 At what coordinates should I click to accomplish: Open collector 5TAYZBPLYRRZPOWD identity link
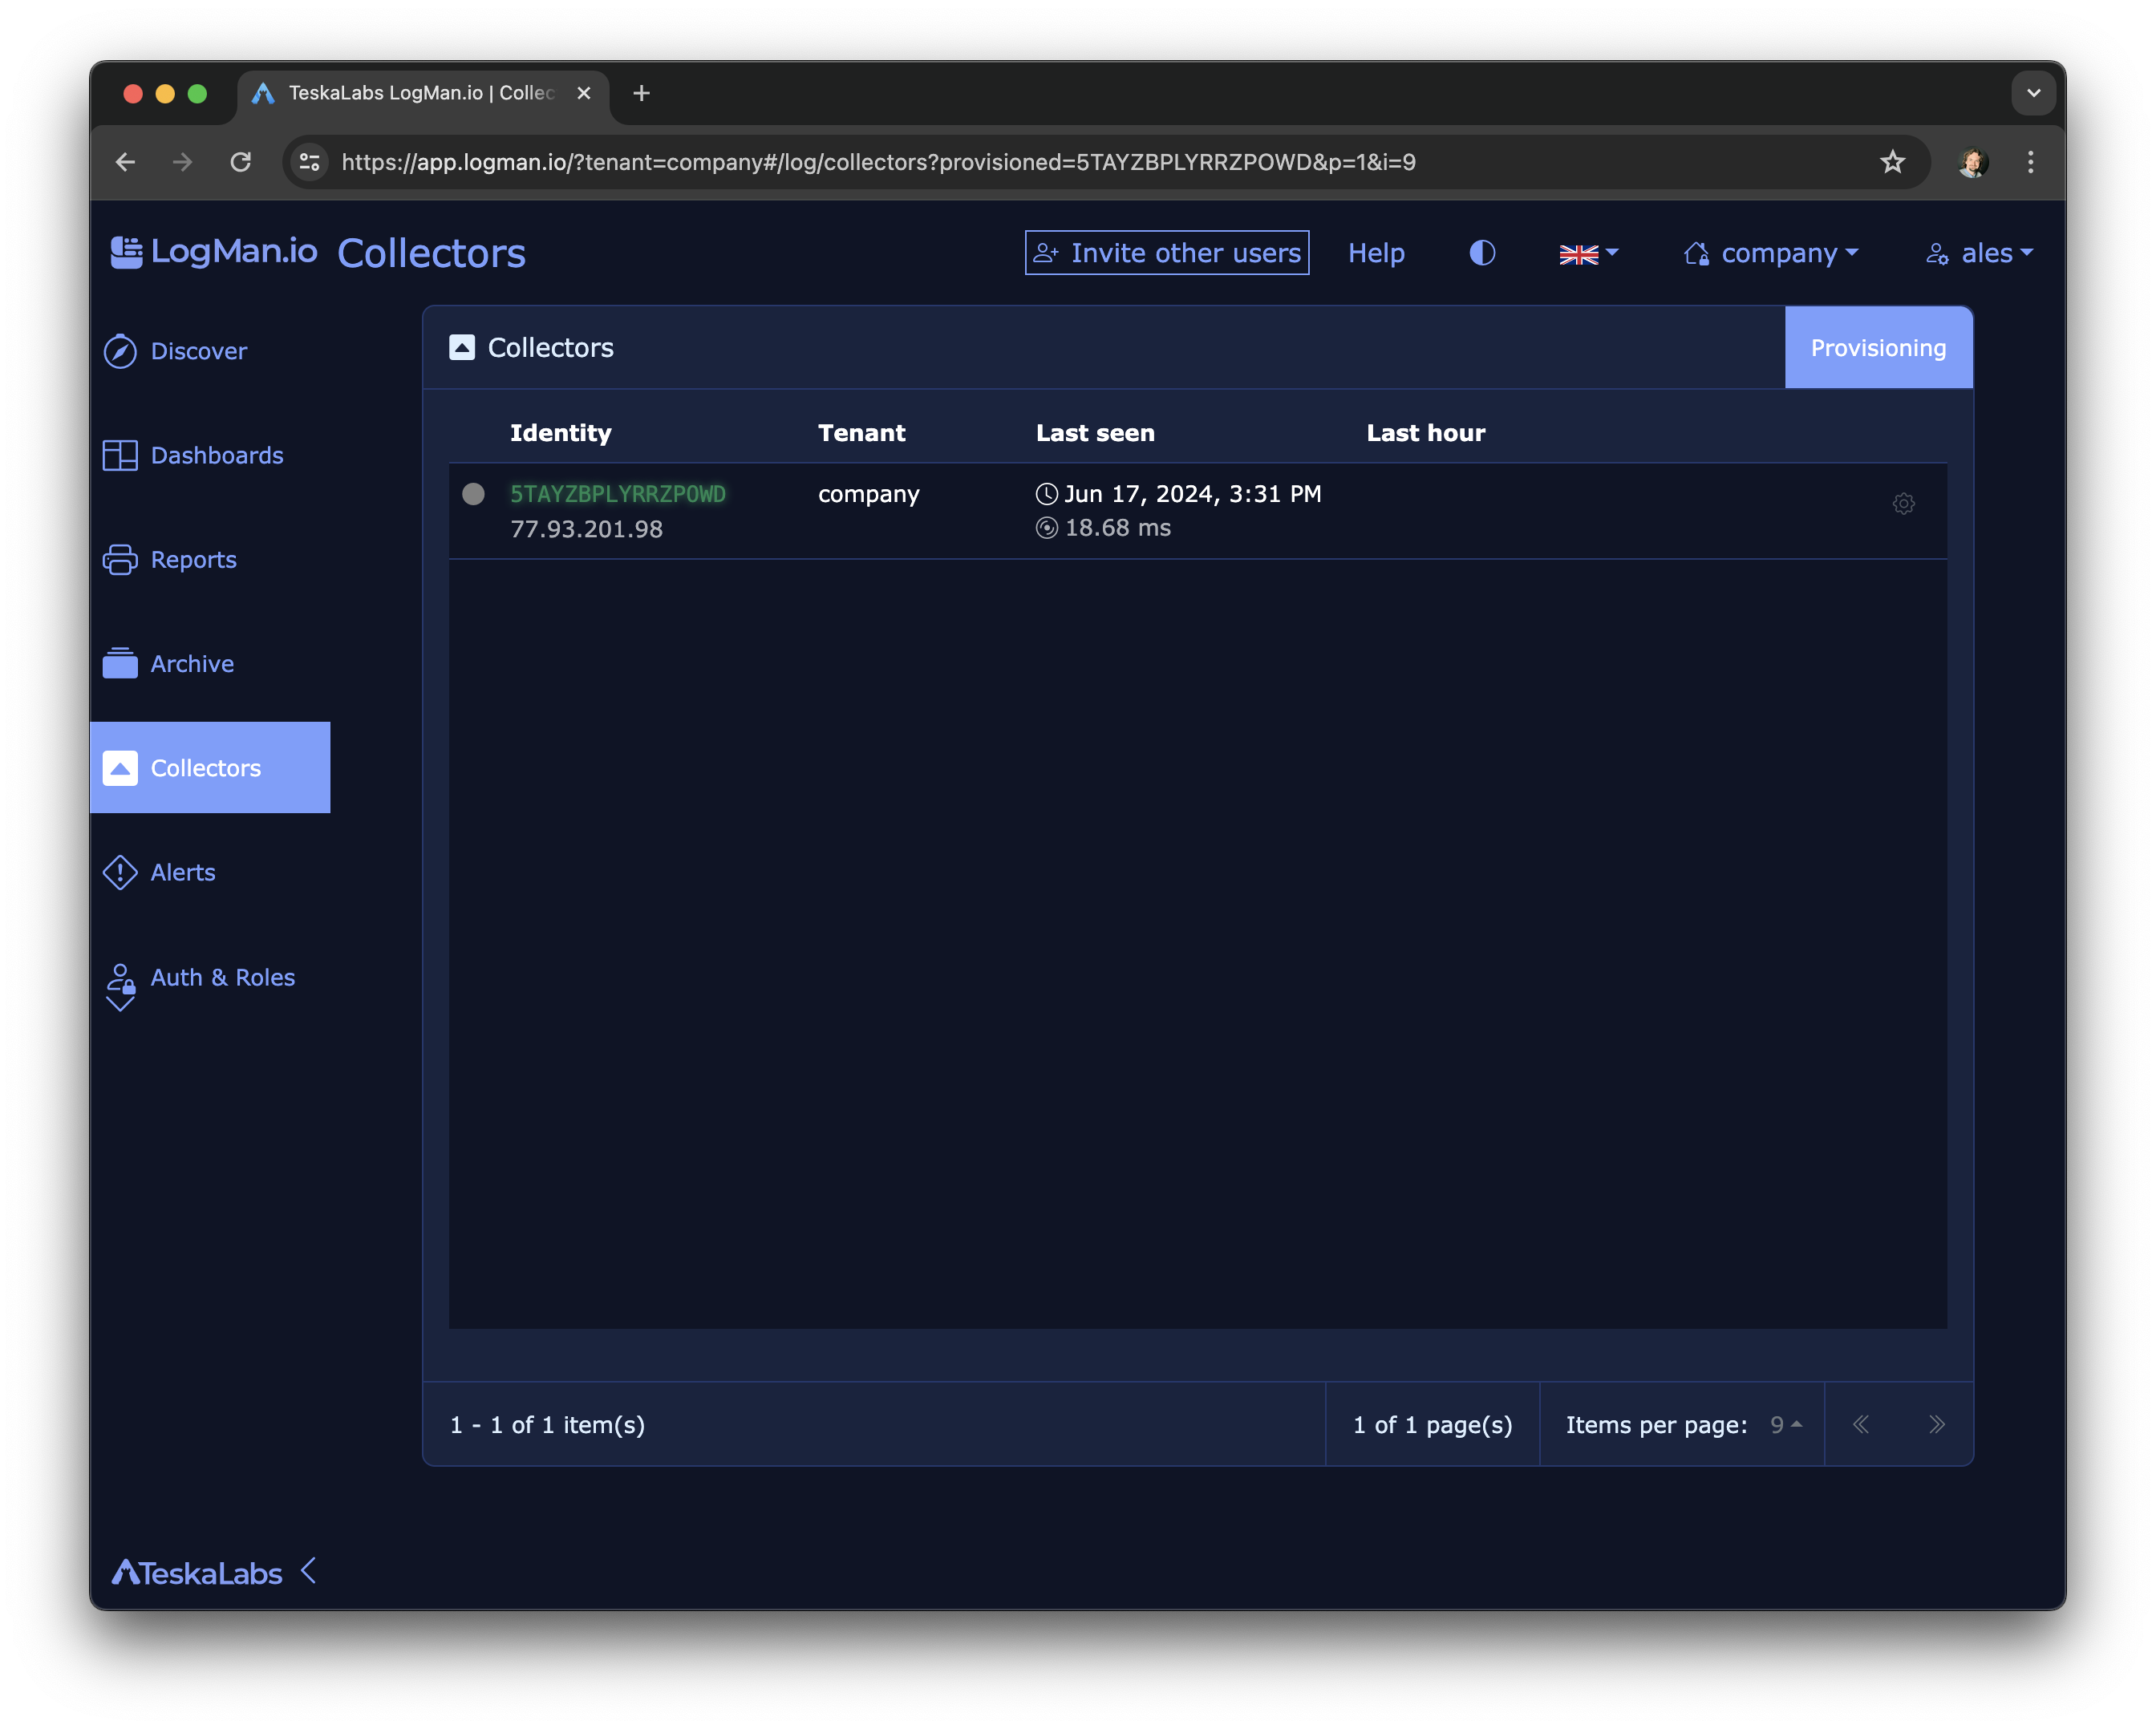pos(618,494)
